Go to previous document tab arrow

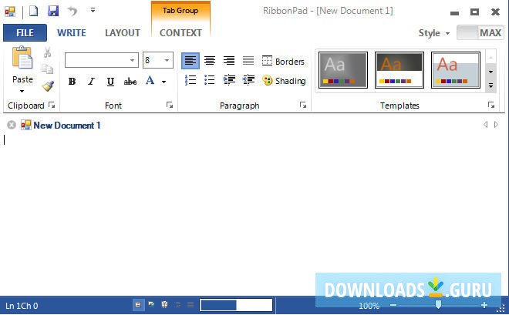[x=486, y=125]
